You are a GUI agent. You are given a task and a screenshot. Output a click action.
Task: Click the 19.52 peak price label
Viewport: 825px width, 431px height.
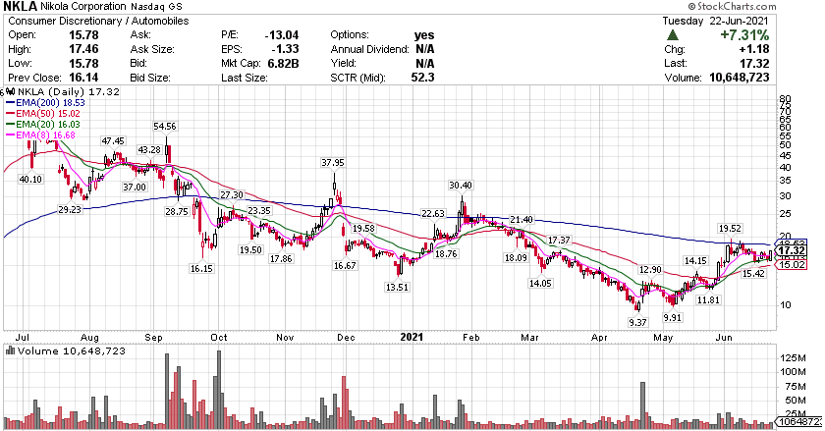(730, 228)
